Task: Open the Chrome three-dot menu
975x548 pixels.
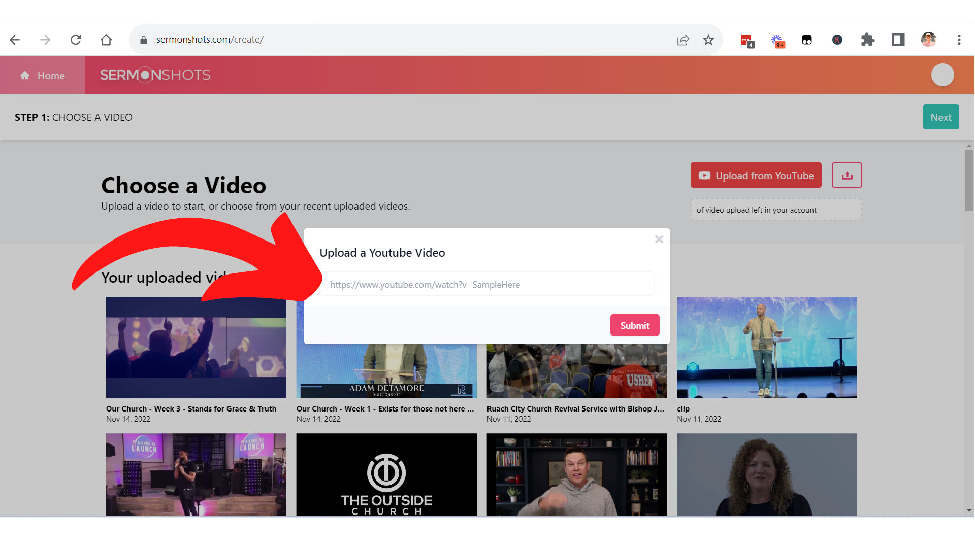Action: (x=959, y=40)
